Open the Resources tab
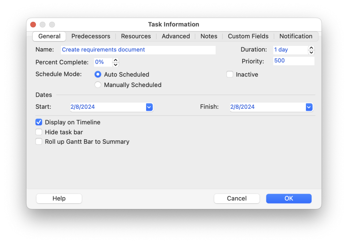 tap(136, 36)
